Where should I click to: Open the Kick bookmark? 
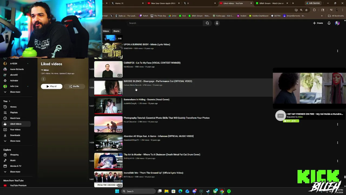point(182,16)
